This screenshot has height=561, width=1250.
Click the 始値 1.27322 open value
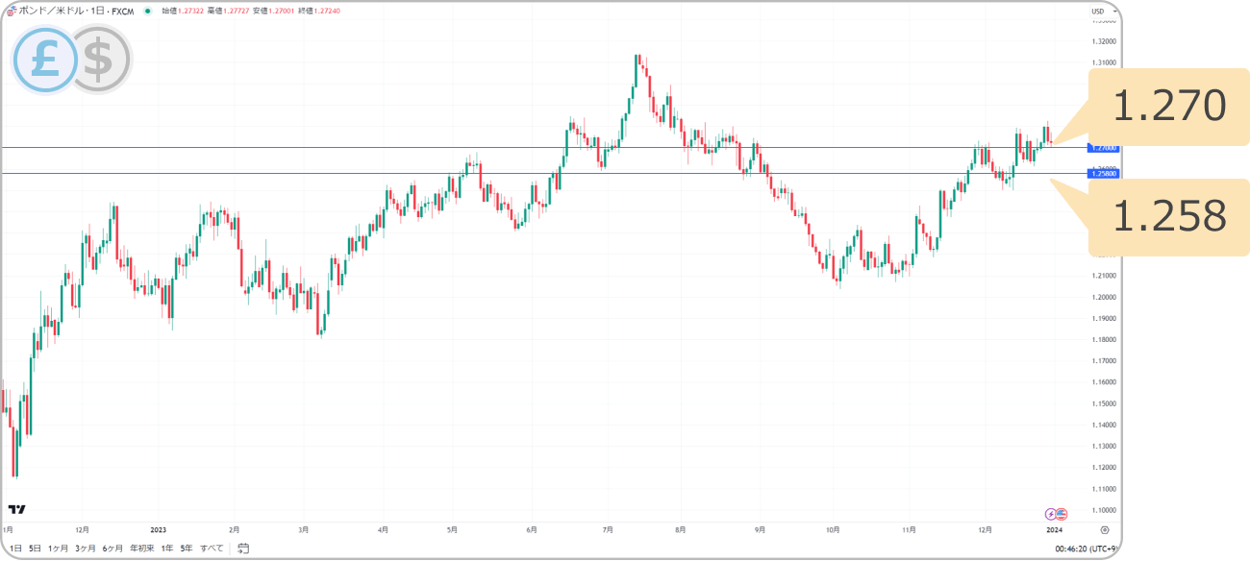(185, 12)
